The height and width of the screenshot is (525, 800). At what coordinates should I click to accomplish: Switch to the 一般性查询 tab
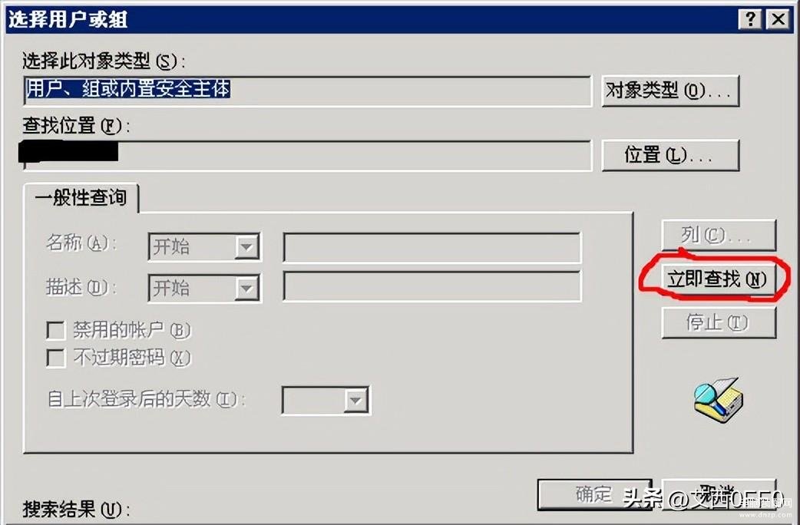(x=81, y=197)
